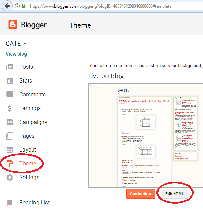
Task: Open the Posts menu item
Action: tap(26, 67)
